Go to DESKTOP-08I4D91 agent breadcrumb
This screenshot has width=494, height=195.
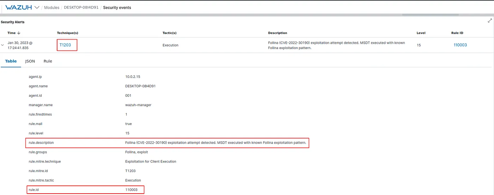click(x=81, y=7)
